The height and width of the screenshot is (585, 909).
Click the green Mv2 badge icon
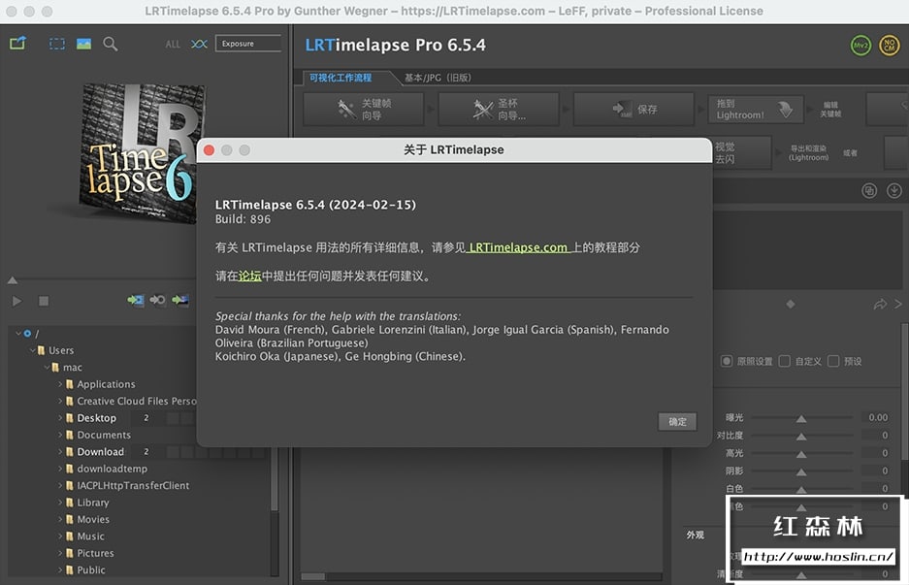[860, 46]
